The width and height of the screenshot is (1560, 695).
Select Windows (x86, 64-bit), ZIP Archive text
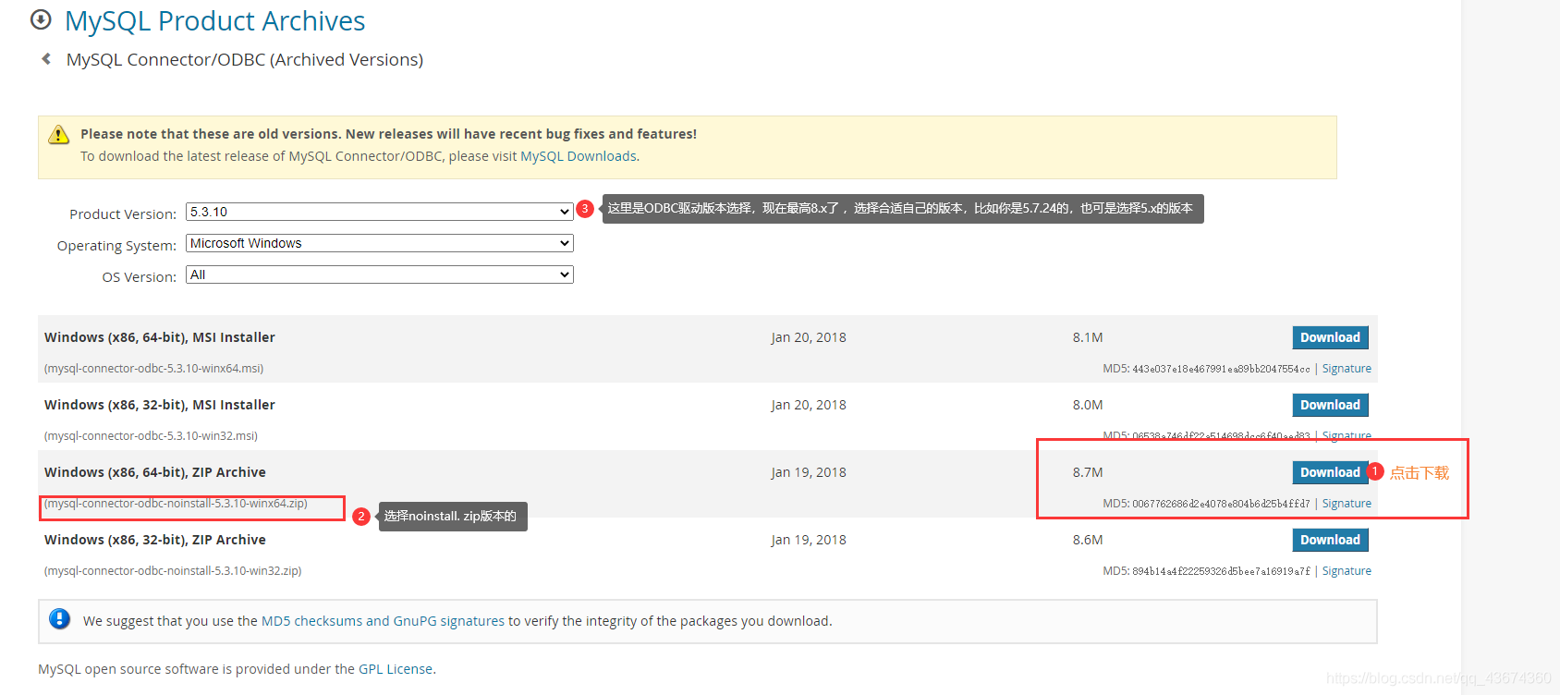(x=155, y=472)
